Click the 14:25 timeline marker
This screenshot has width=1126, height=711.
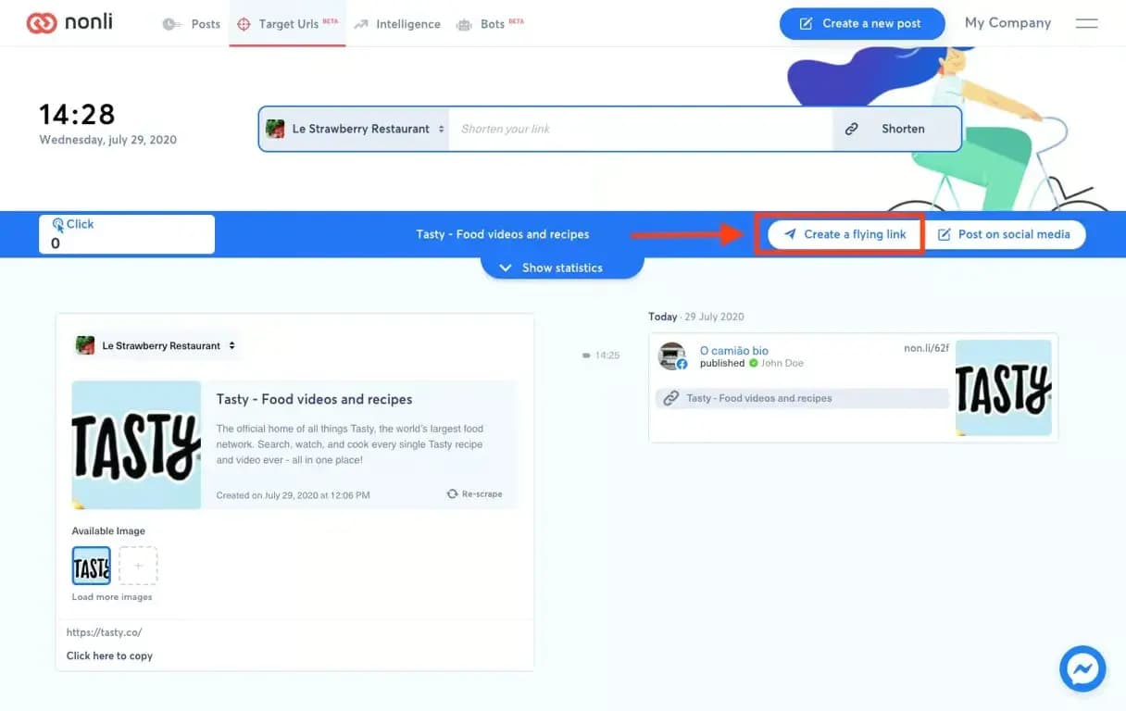pyautogui.click(x=602, y=355)
